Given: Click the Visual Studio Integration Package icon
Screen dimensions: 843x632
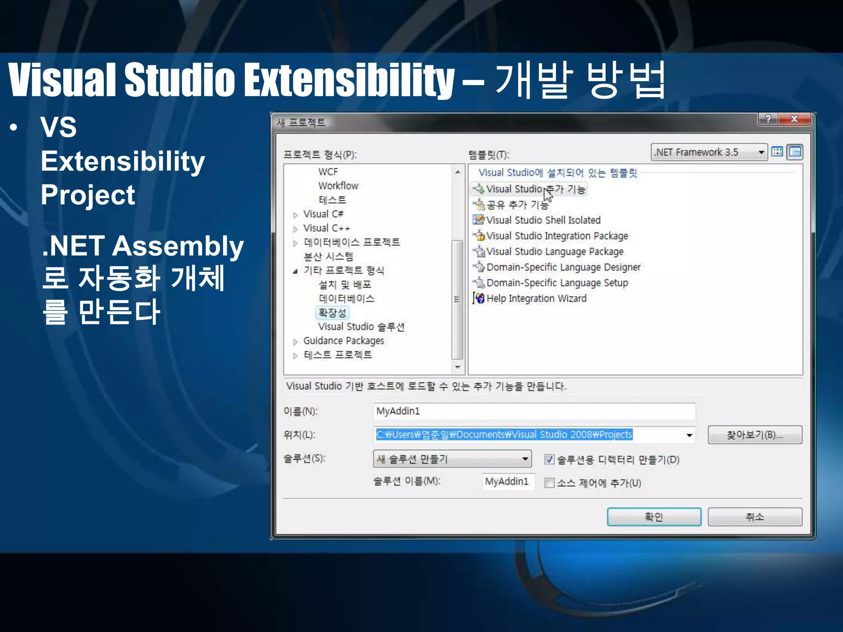Looking at the screenshot, I should 479,236.
